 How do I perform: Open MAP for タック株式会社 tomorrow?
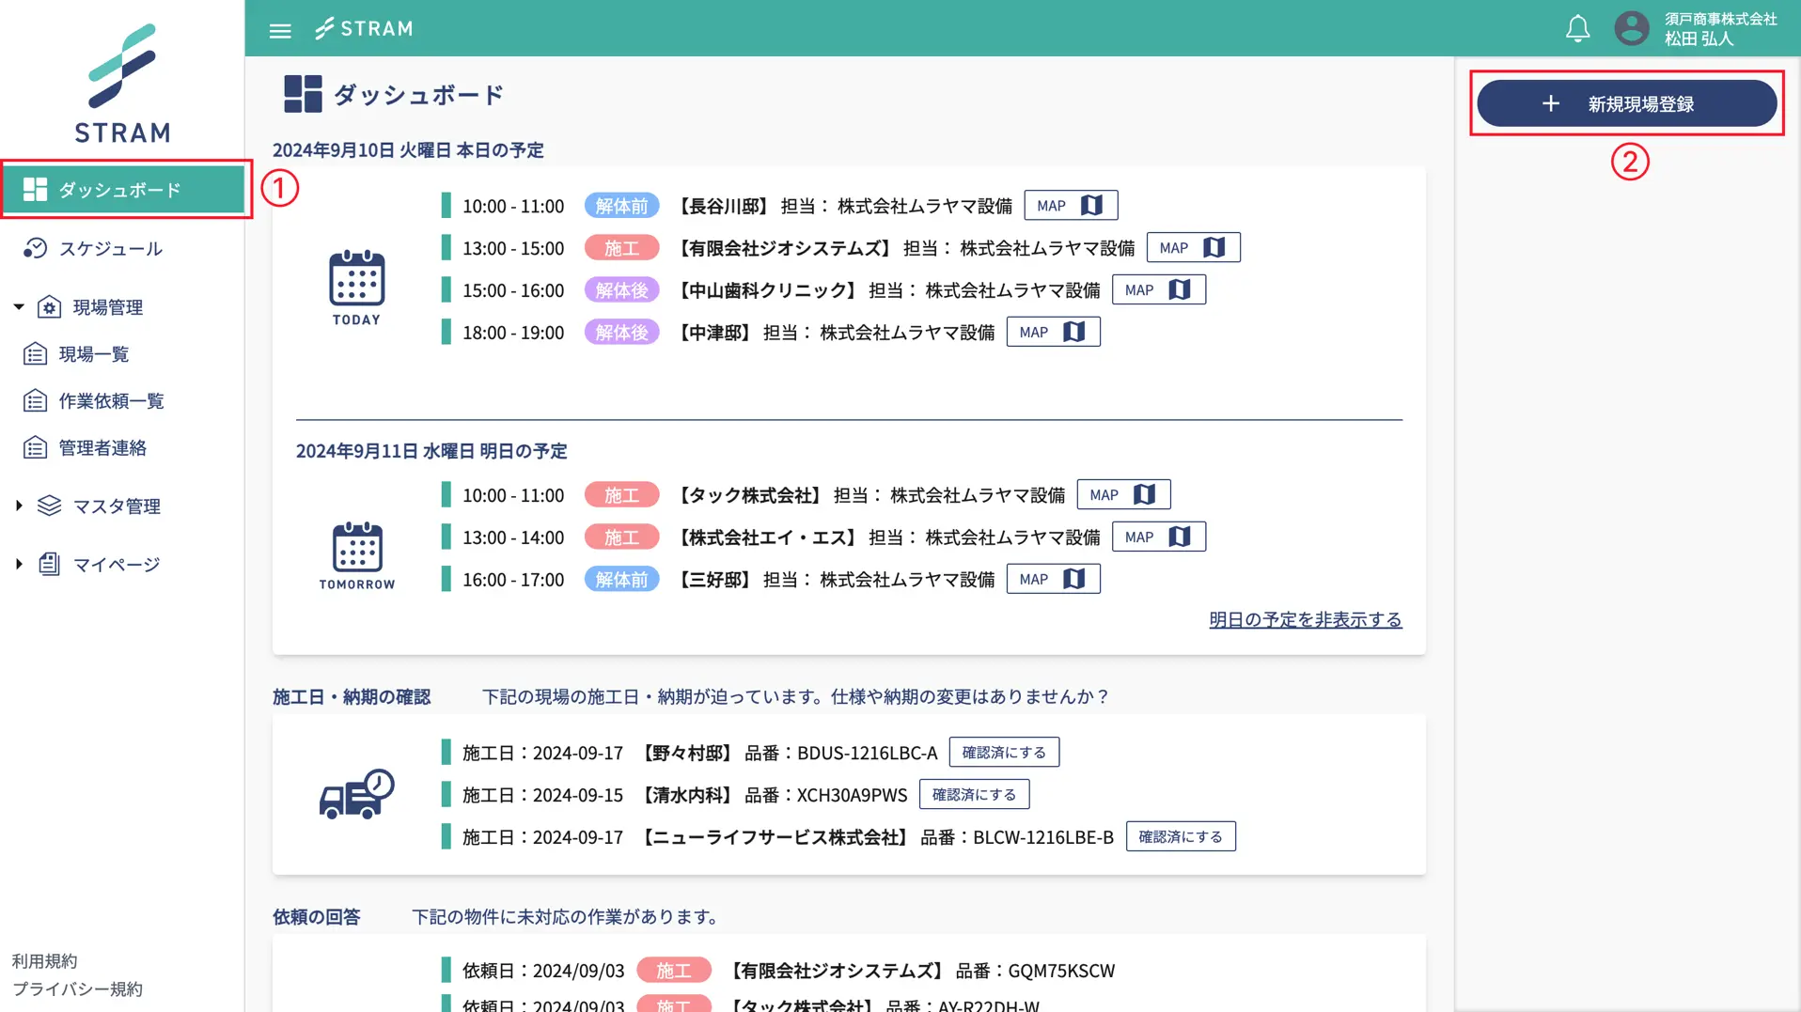tap(1122, 493)
